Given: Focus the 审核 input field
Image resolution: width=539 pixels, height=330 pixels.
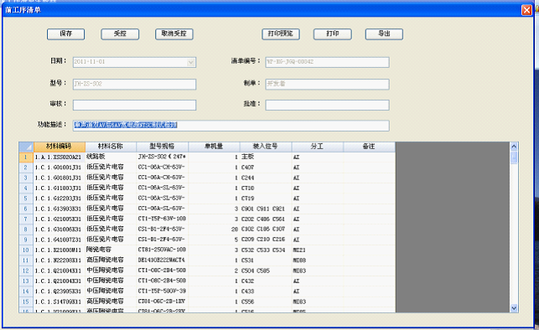Looking at the screenshot, I should 134,105.
